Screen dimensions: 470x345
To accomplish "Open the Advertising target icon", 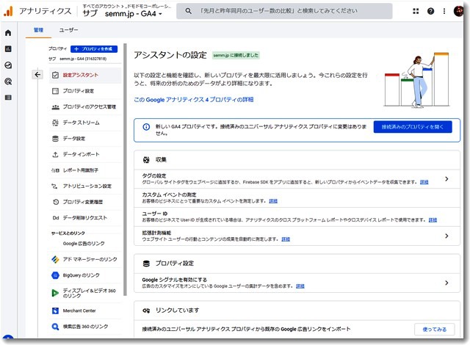I will click(8, 81).
